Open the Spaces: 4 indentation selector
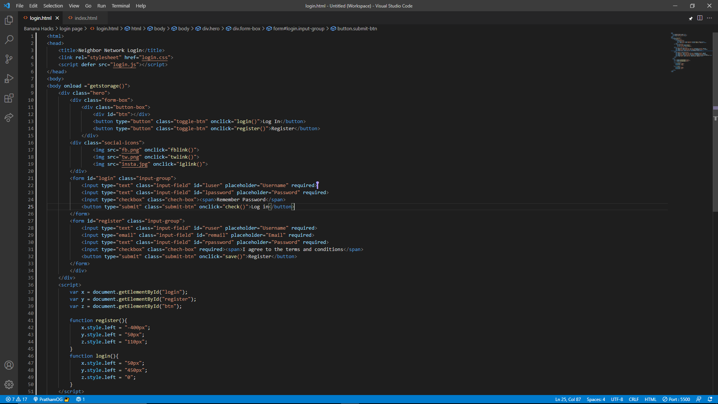 [596, 399]
